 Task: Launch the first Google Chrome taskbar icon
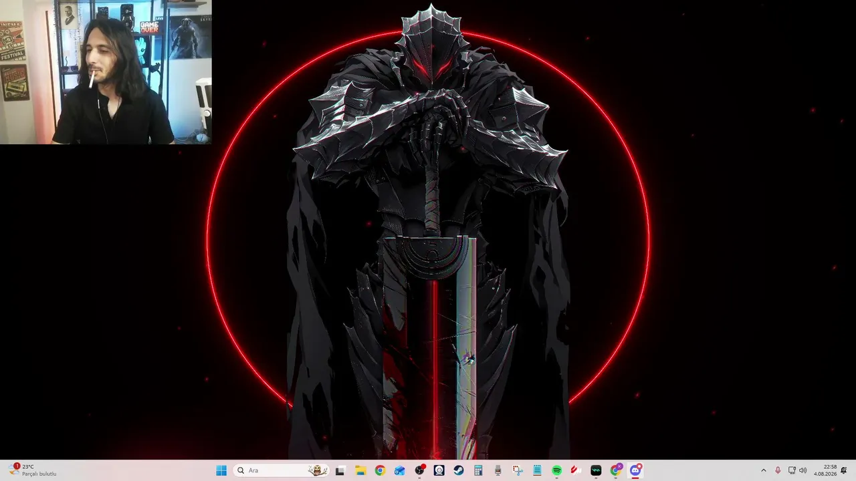coord(380,470)
